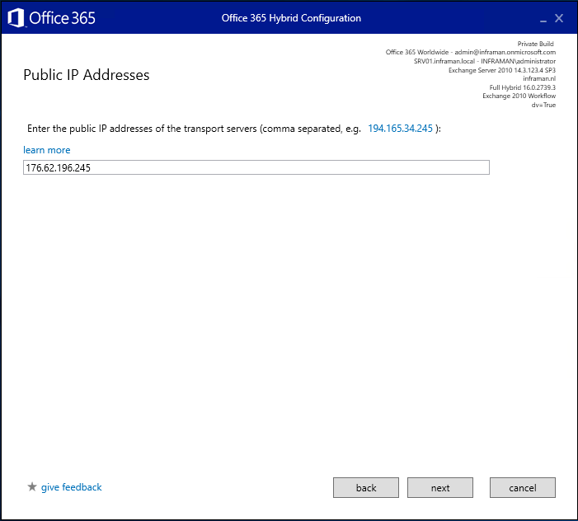The height and width of the screenshot is (521, 578).
Task: Open the give feedback link
Action: pyautogui.click(x=71, y=487)
